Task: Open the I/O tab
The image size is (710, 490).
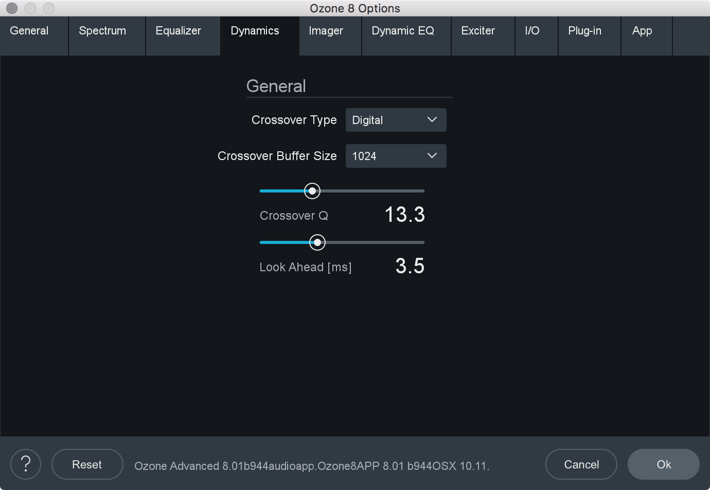Action: [x=537, y=36]
